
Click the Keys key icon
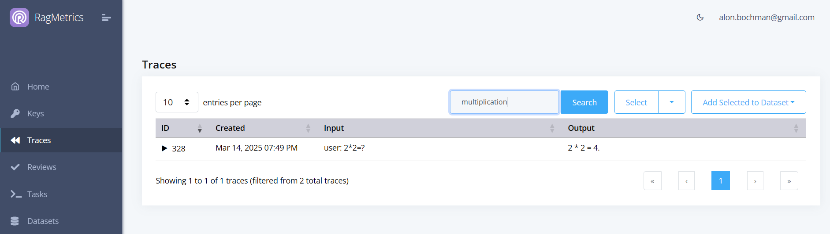(x=15, y=113)
